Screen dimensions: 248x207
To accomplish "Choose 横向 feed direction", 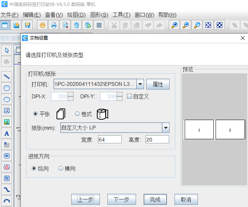I will [x=61, y=169].
